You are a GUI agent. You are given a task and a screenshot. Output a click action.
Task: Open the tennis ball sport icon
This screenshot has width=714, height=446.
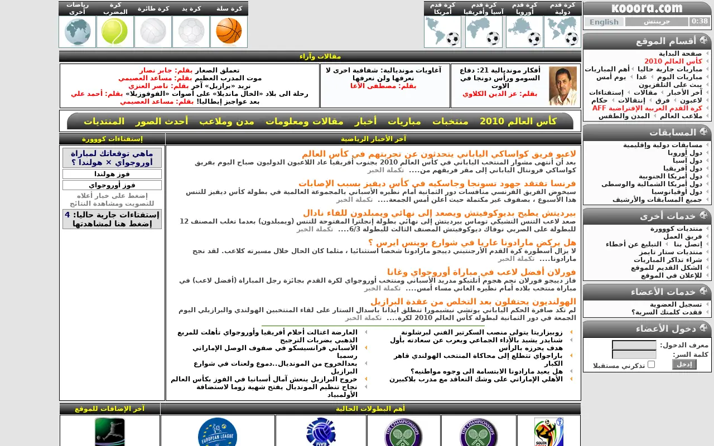(x=115, y=31)
